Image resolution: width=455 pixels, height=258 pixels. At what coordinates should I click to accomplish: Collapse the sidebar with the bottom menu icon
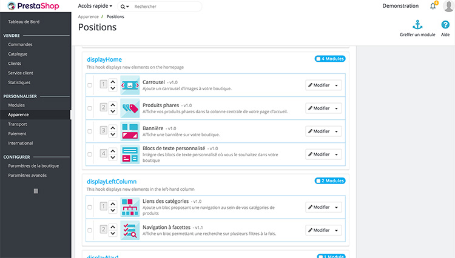click(36, 191)
